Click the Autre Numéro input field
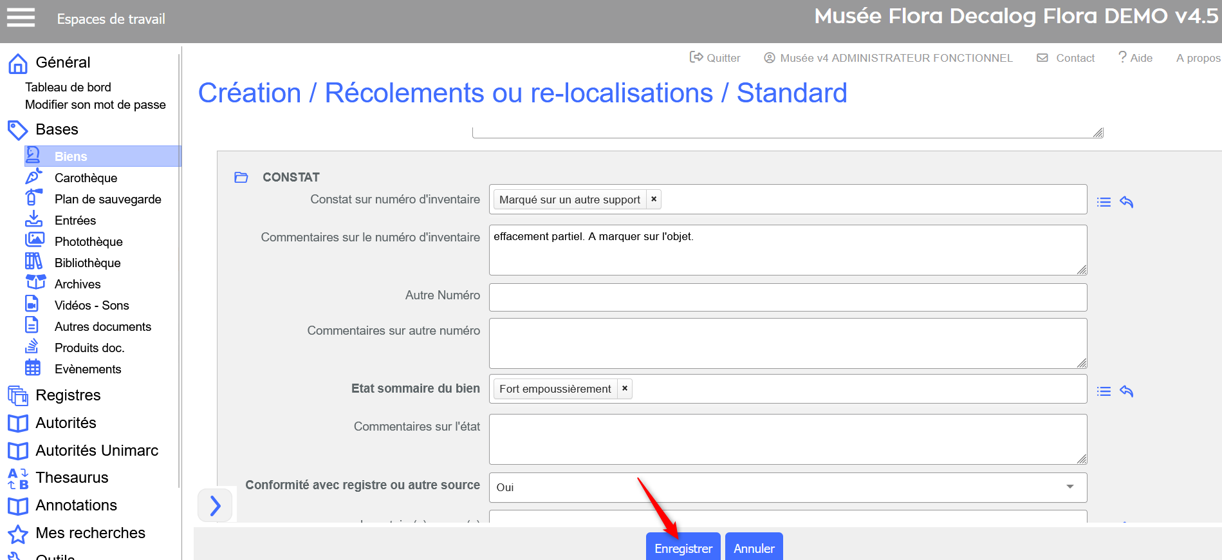The image size is (1222, 560). pos(788,297)
